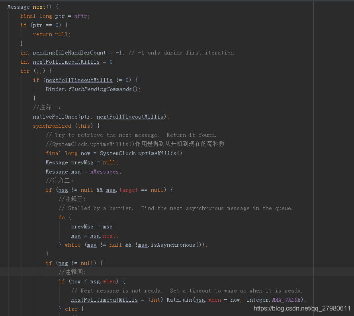Screen dimensions: 354x316
Task: Select the line "final long ptr = mPtr;"
Action: tap(55, 16)
